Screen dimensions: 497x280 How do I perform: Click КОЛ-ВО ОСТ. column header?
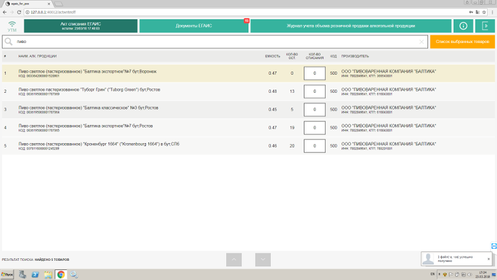pyautogui.click(x=292, y=56)
